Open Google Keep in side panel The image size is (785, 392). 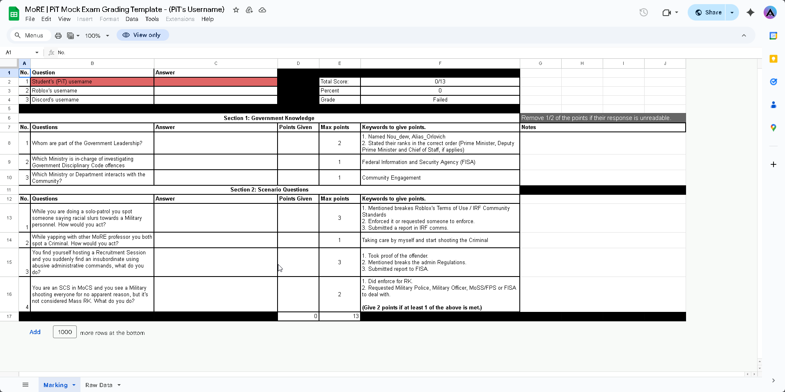pyautogui.click(x=773, y=59)
